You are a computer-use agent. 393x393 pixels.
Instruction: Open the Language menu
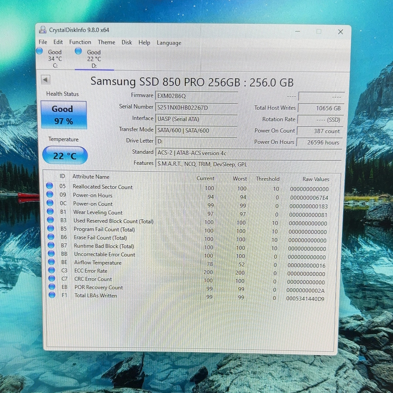[x=169, y=43]
